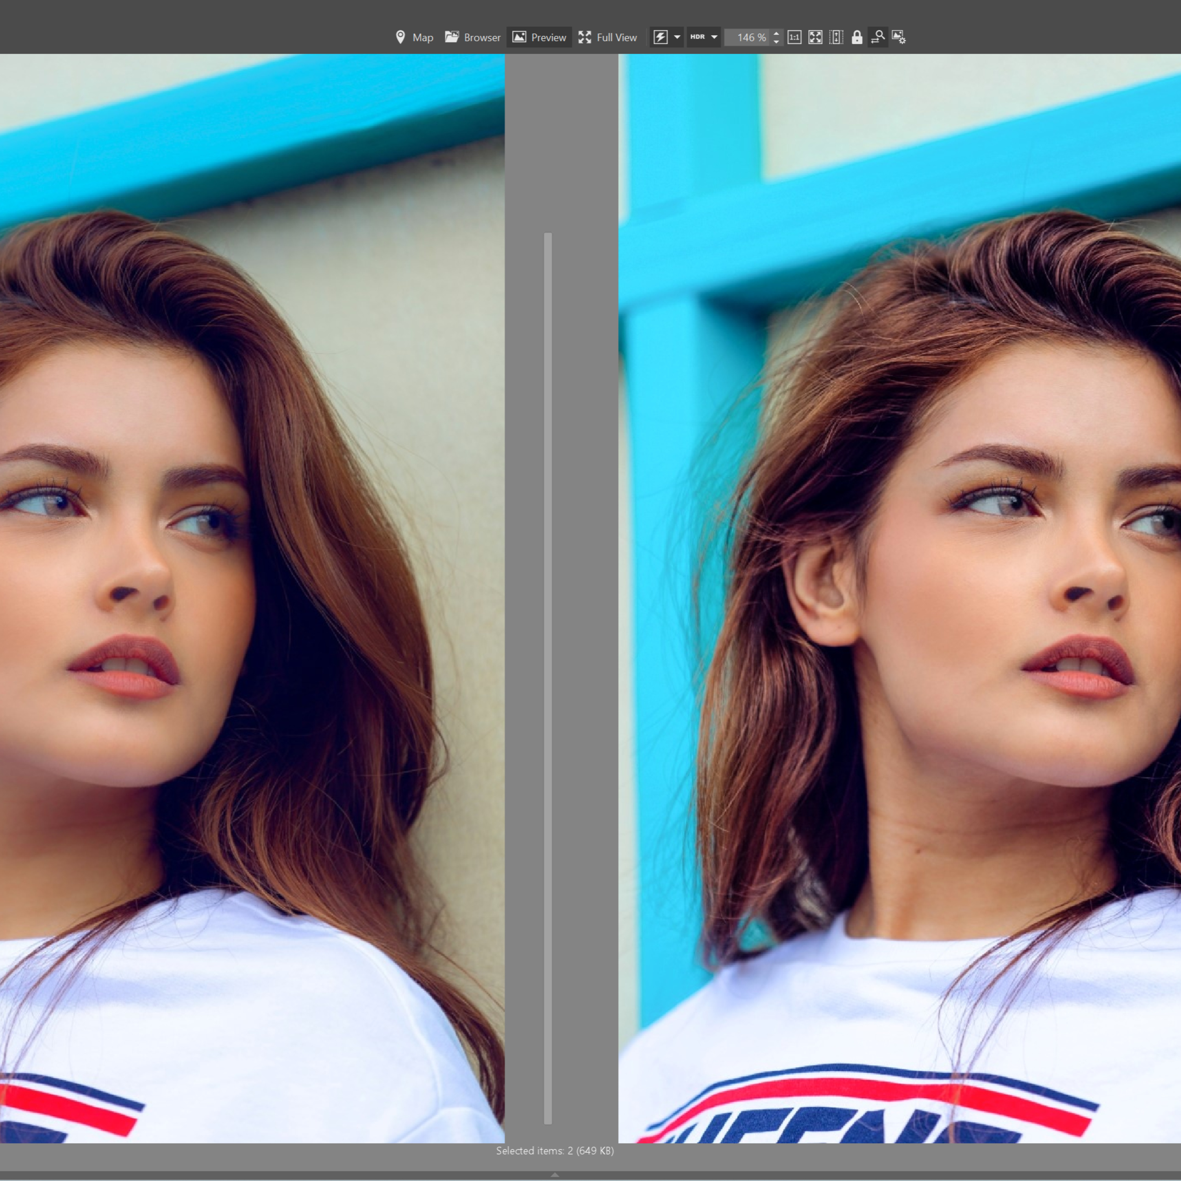The height and width of the screenshot is (1181, 1181).
Task: Switch to the Browser tab
Action: pyautogui.click(x=472, y=37)
